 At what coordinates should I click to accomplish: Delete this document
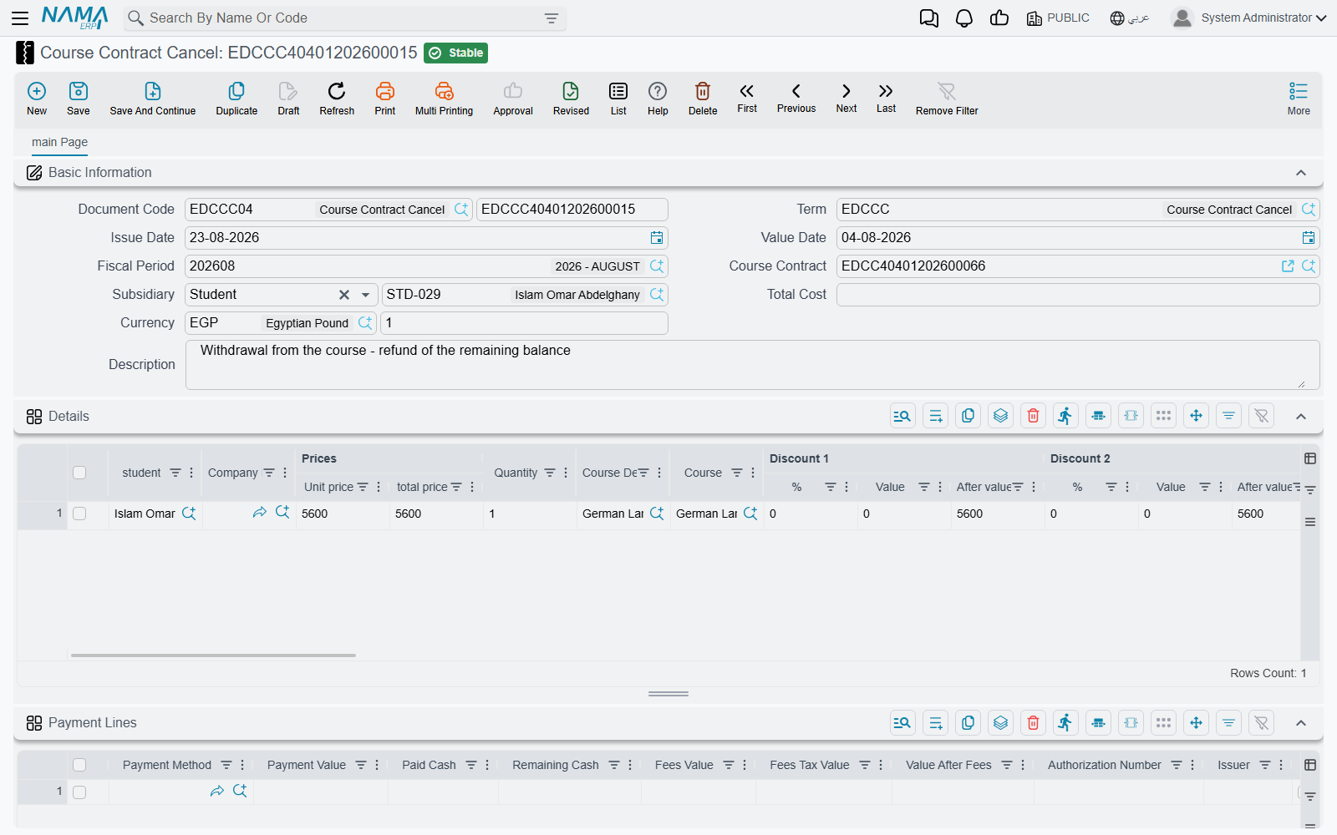click(x=703, y=98)
